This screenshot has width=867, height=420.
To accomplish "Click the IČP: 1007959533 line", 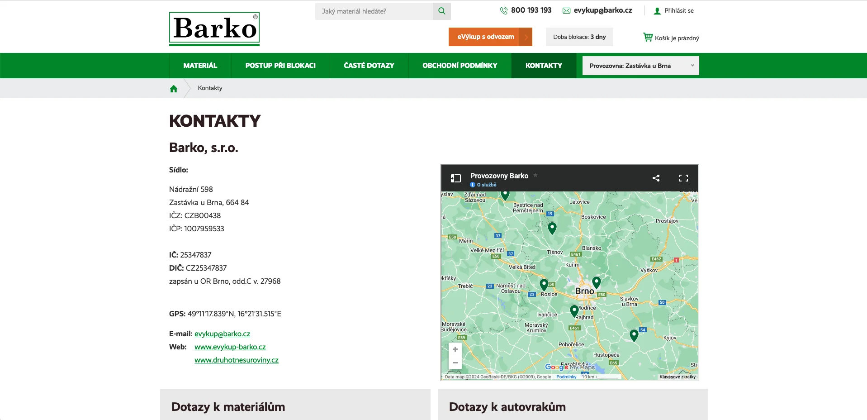I will coord(197,229).
